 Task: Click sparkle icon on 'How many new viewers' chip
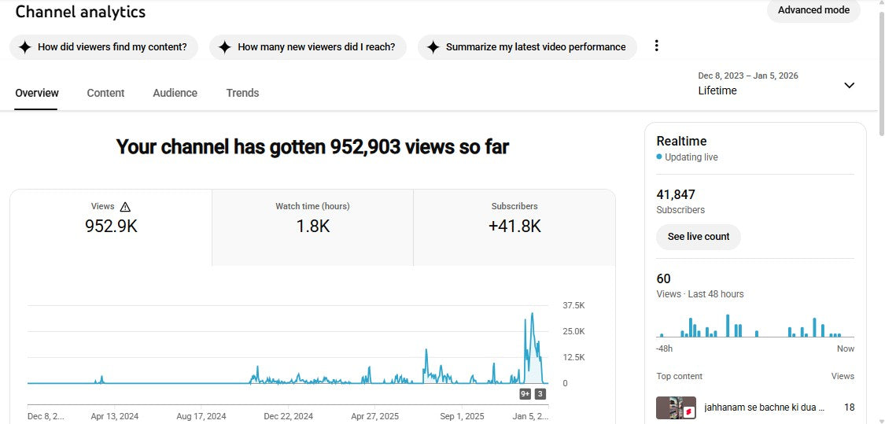pos(224,47)
